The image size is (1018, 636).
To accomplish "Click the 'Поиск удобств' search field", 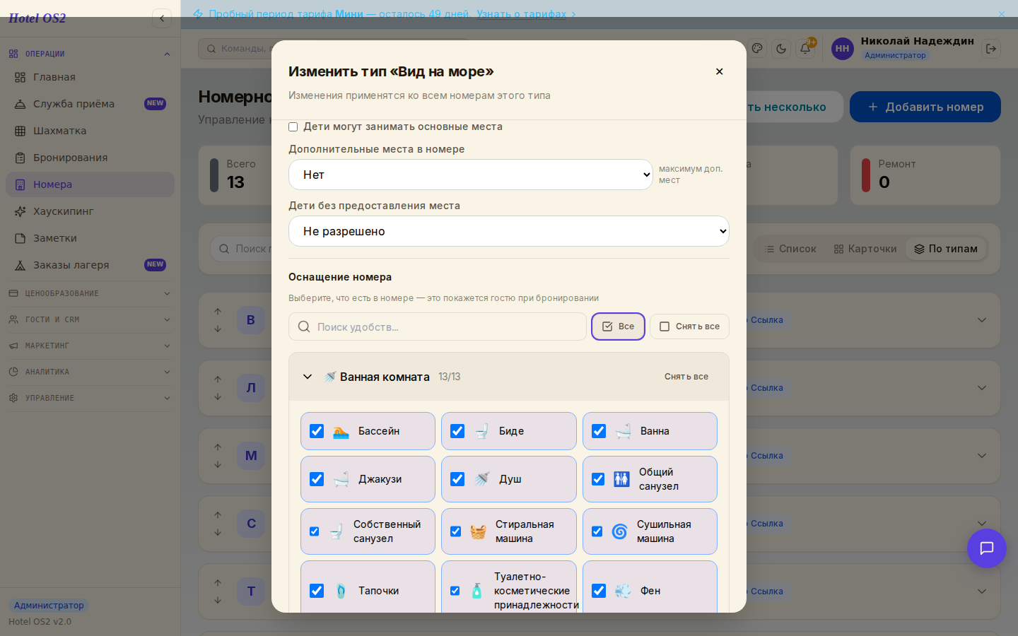I will point(438,326).
